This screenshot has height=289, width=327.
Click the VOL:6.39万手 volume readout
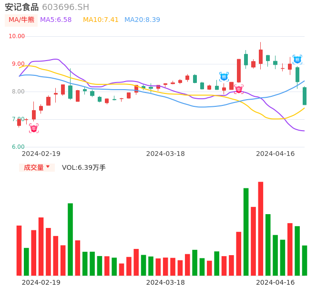click(x=84, y=167)
